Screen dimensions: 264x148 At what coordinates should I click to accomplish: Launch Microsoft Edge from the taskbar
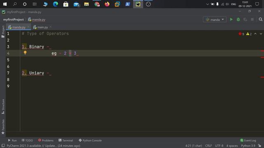coord(56,4)
